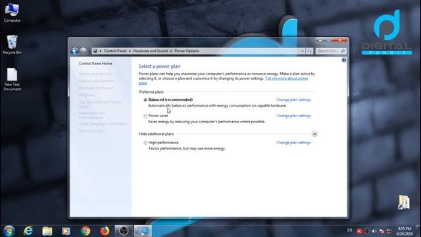Open Help with the blue question mark
Screen dimensions: 421x237
[x=344, y=60]
